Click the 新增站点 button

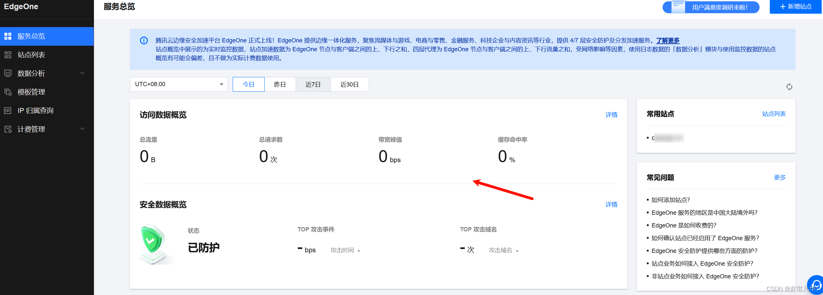pos(795,7)
